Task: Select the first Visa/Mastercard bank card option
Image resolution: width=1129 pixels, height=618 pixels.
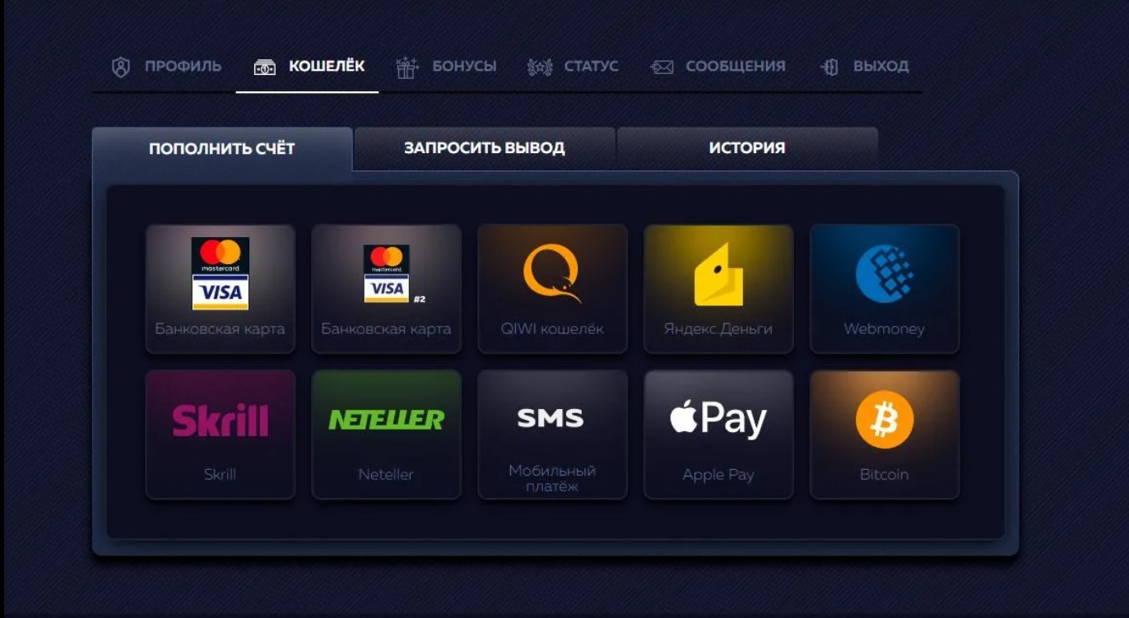Action: pos(220,289)
